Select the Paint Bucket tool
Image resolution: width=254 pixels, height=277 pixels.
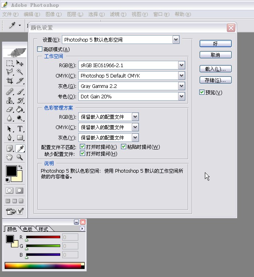pyautogui.click(x=20, y=110)
